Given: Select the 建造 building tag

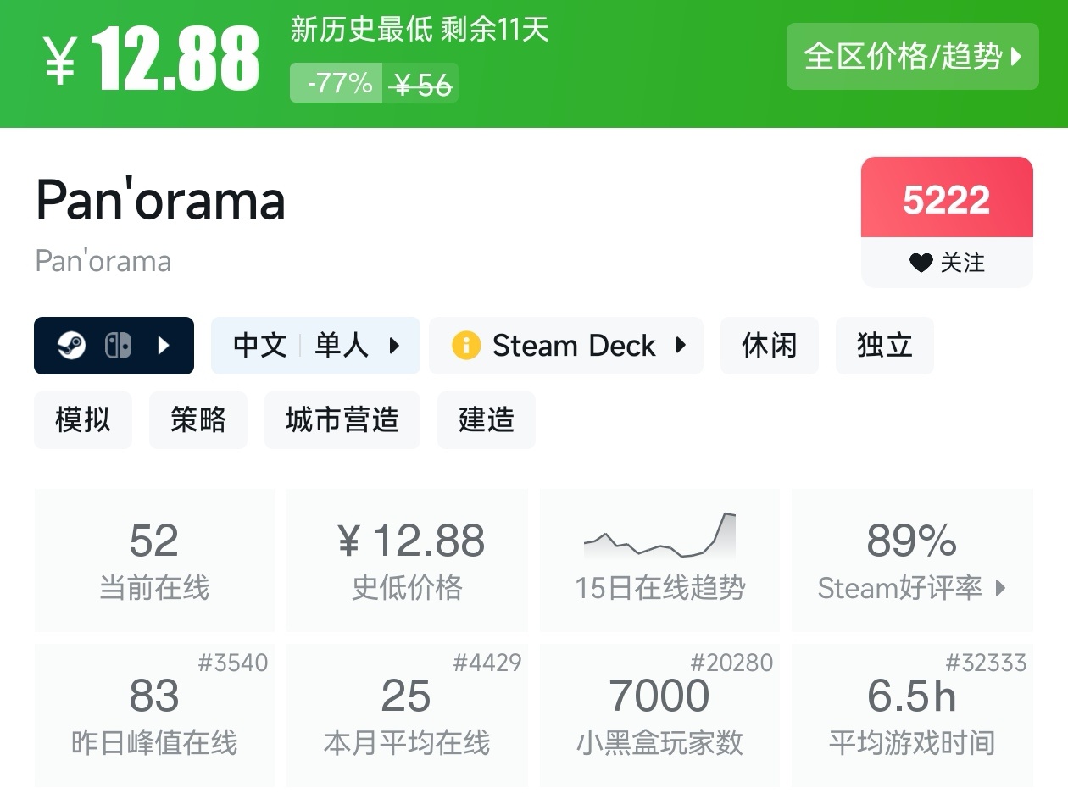Looking at the screenshot, I should click(486, 420).
